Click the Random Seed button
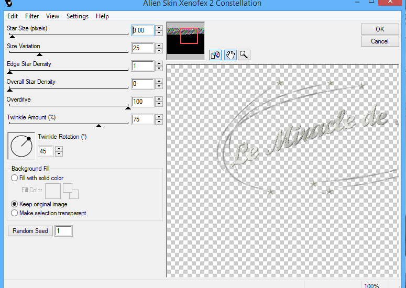The image size is (406, 288). pyautogui.click(x=30, y=231)
